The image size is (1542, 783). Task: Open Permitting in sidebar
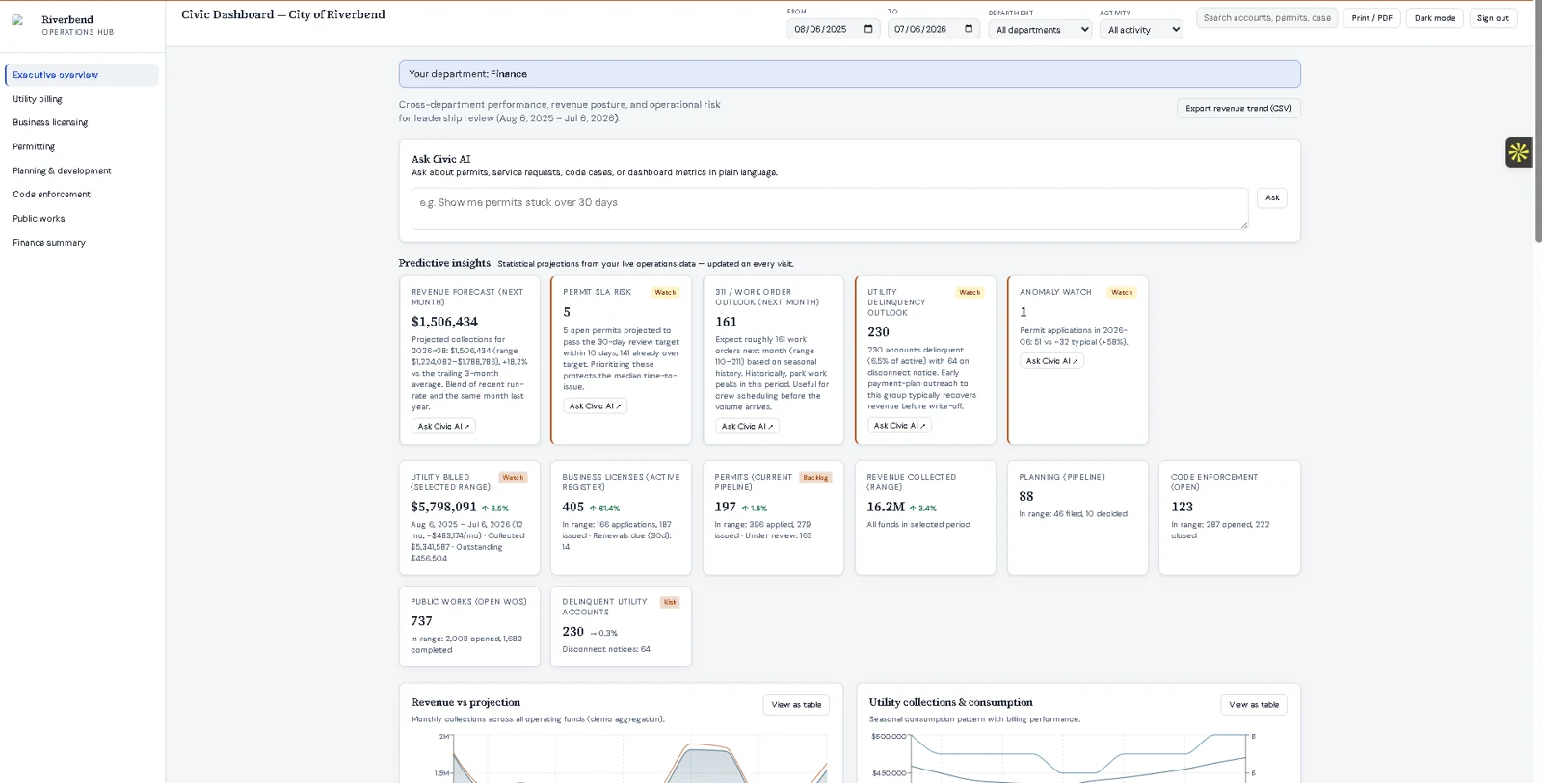[x=82, y=147]
